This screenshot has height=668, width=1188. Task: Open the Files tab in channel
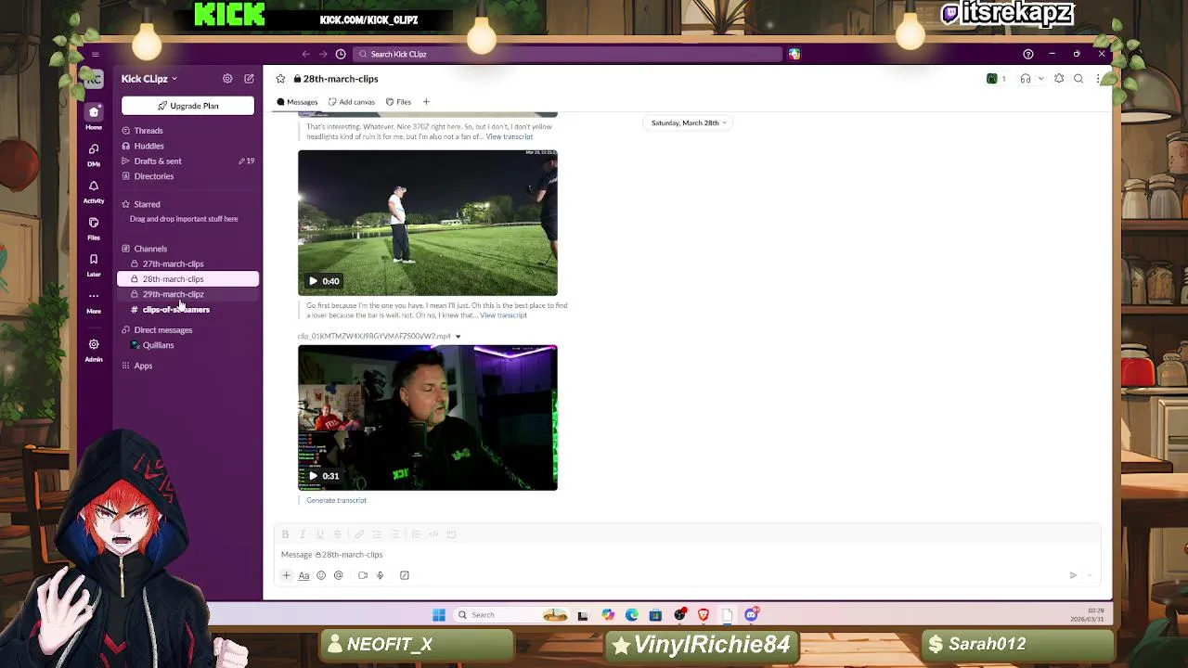pos(398,102)
